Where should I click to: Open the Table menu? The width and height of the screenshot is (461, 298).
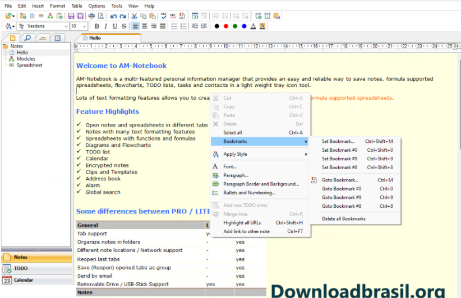click(x=77, y=6)
